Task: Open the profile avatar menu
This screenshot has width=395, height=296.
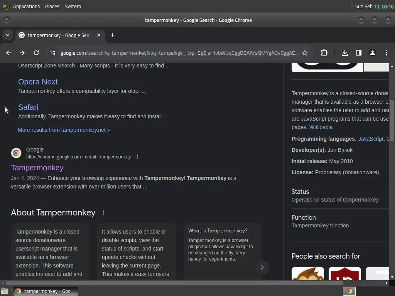Action: pyautogui.click(x=373, y=53)
